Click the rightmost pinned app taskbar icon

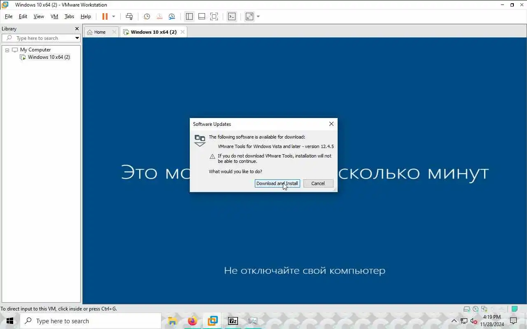[x=253, y=321]
